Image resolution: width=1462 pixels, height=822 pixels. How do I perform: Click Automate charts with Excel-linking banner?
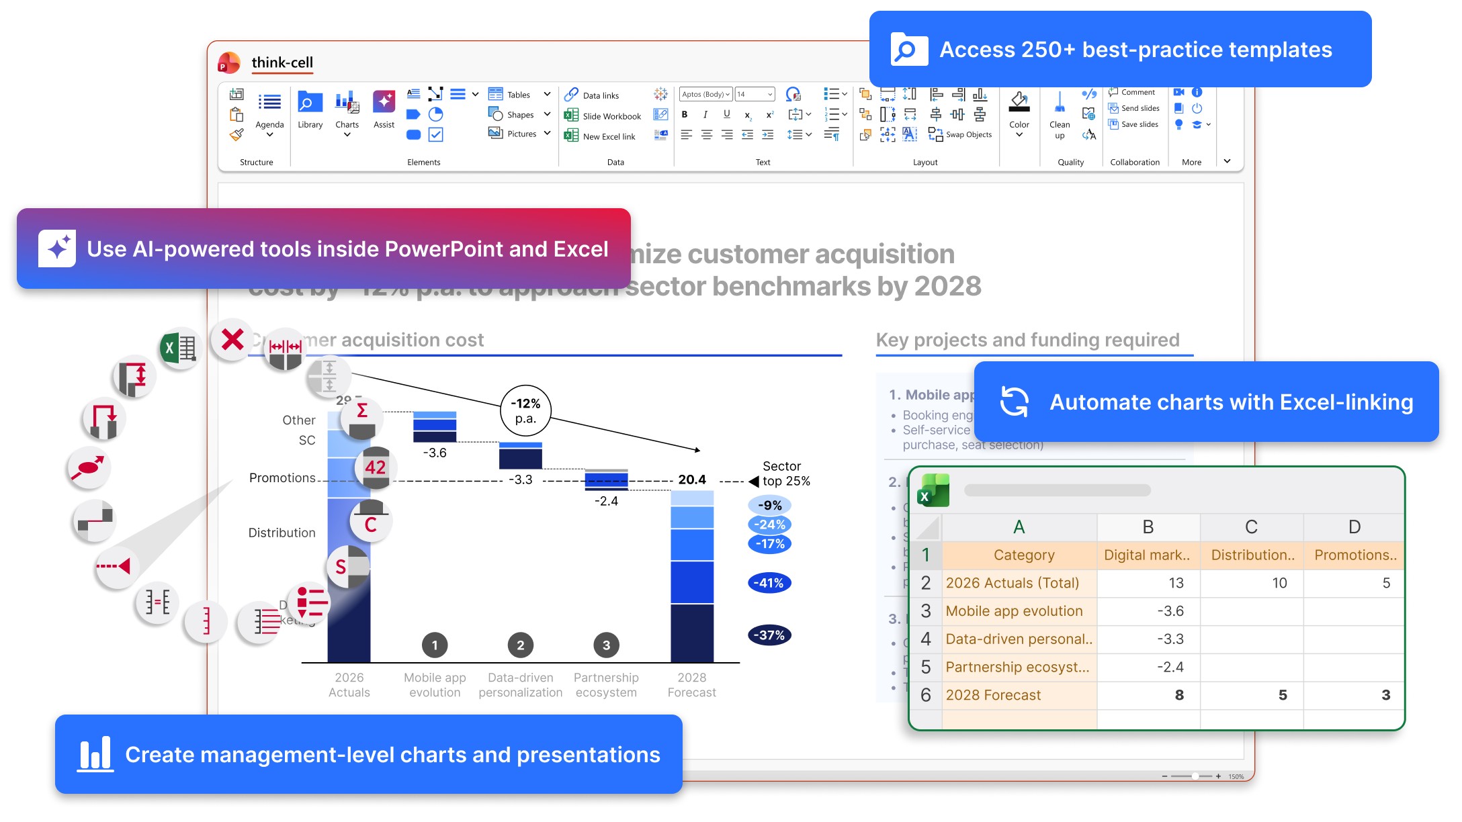point(1206,402)
